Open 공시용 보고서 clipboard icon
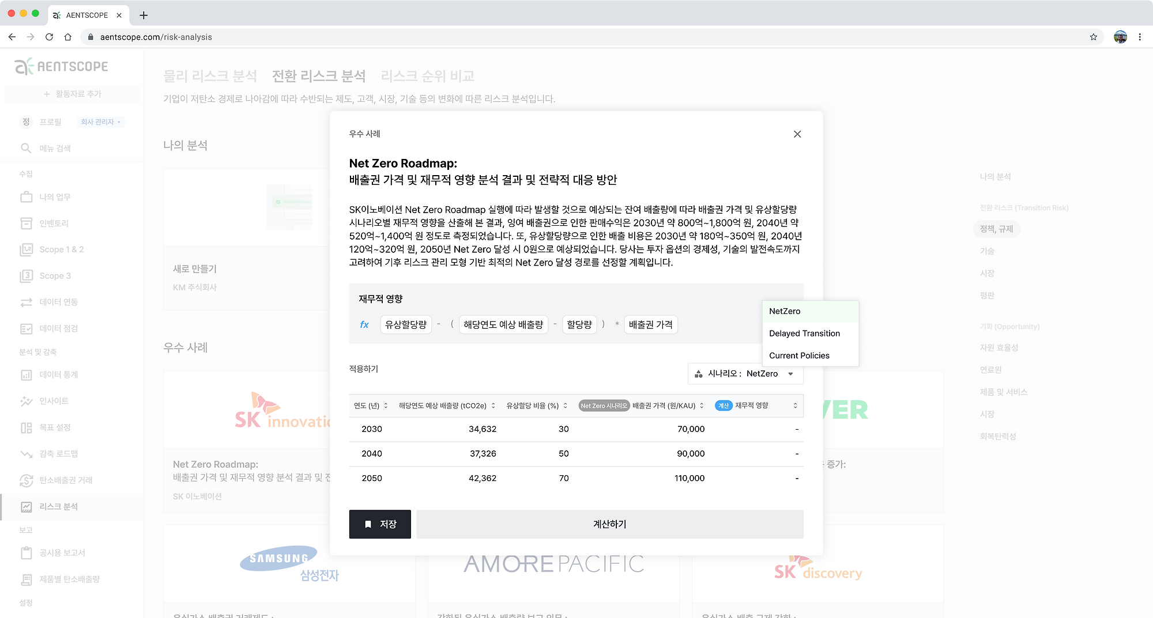 [27, 553]
